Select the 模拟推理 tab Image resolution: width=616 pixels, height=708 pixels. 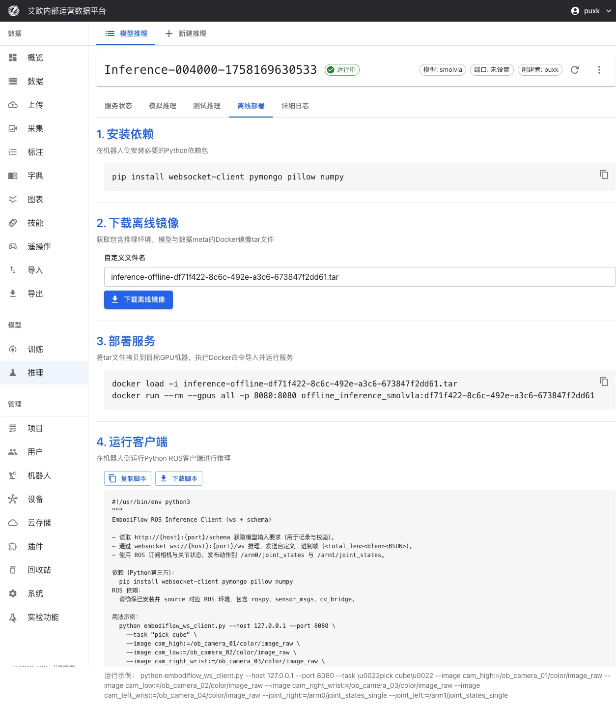coord(163,106)
